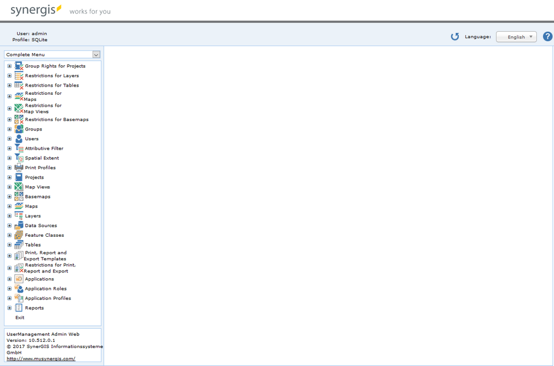Click the Basemaps icon

click(18, 196)
